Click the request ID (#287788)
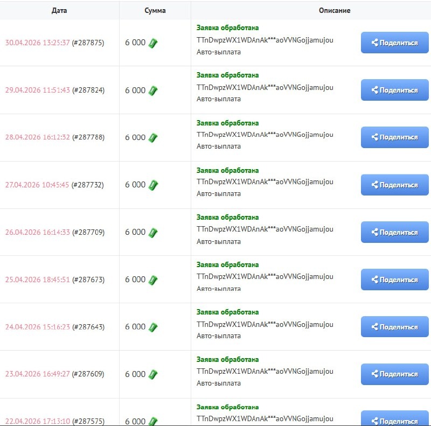Viewport: 431px width, 426px height. click(x=88, y=137)
